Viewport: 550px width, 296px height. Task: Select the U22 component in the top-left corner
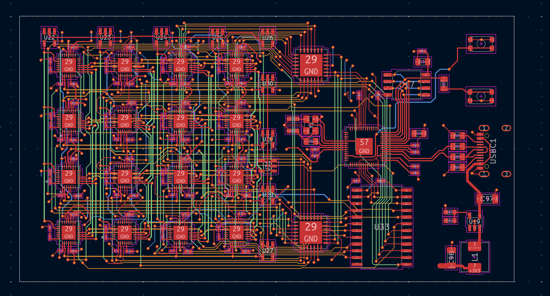click(x=49, y=38)
